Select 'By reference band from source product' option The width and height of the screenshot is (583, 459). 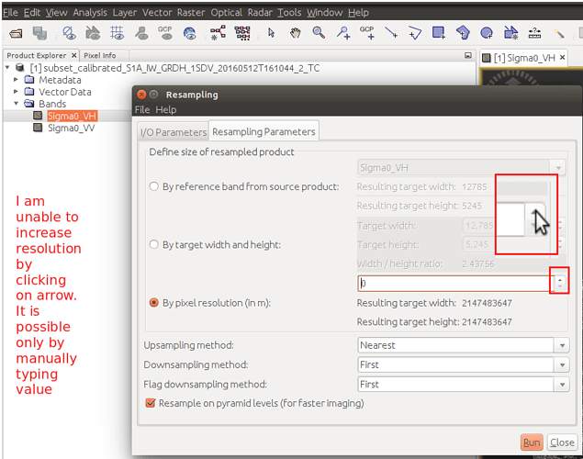tap(154, 186)
